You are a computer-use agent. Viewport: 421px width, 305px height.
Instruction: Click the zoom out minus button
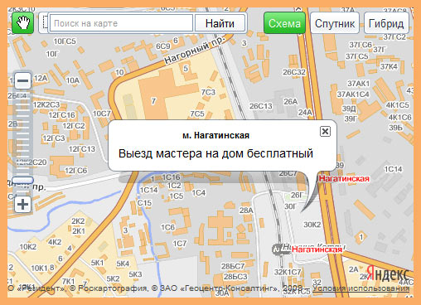(x=22, y=80)
